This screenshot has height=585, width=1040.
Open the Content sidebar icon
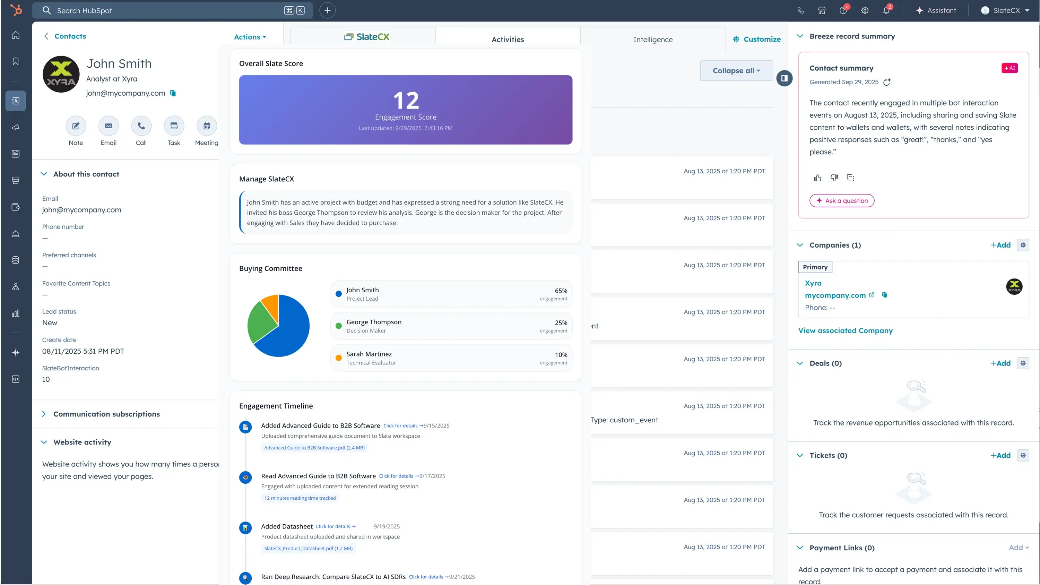[16, 154]
